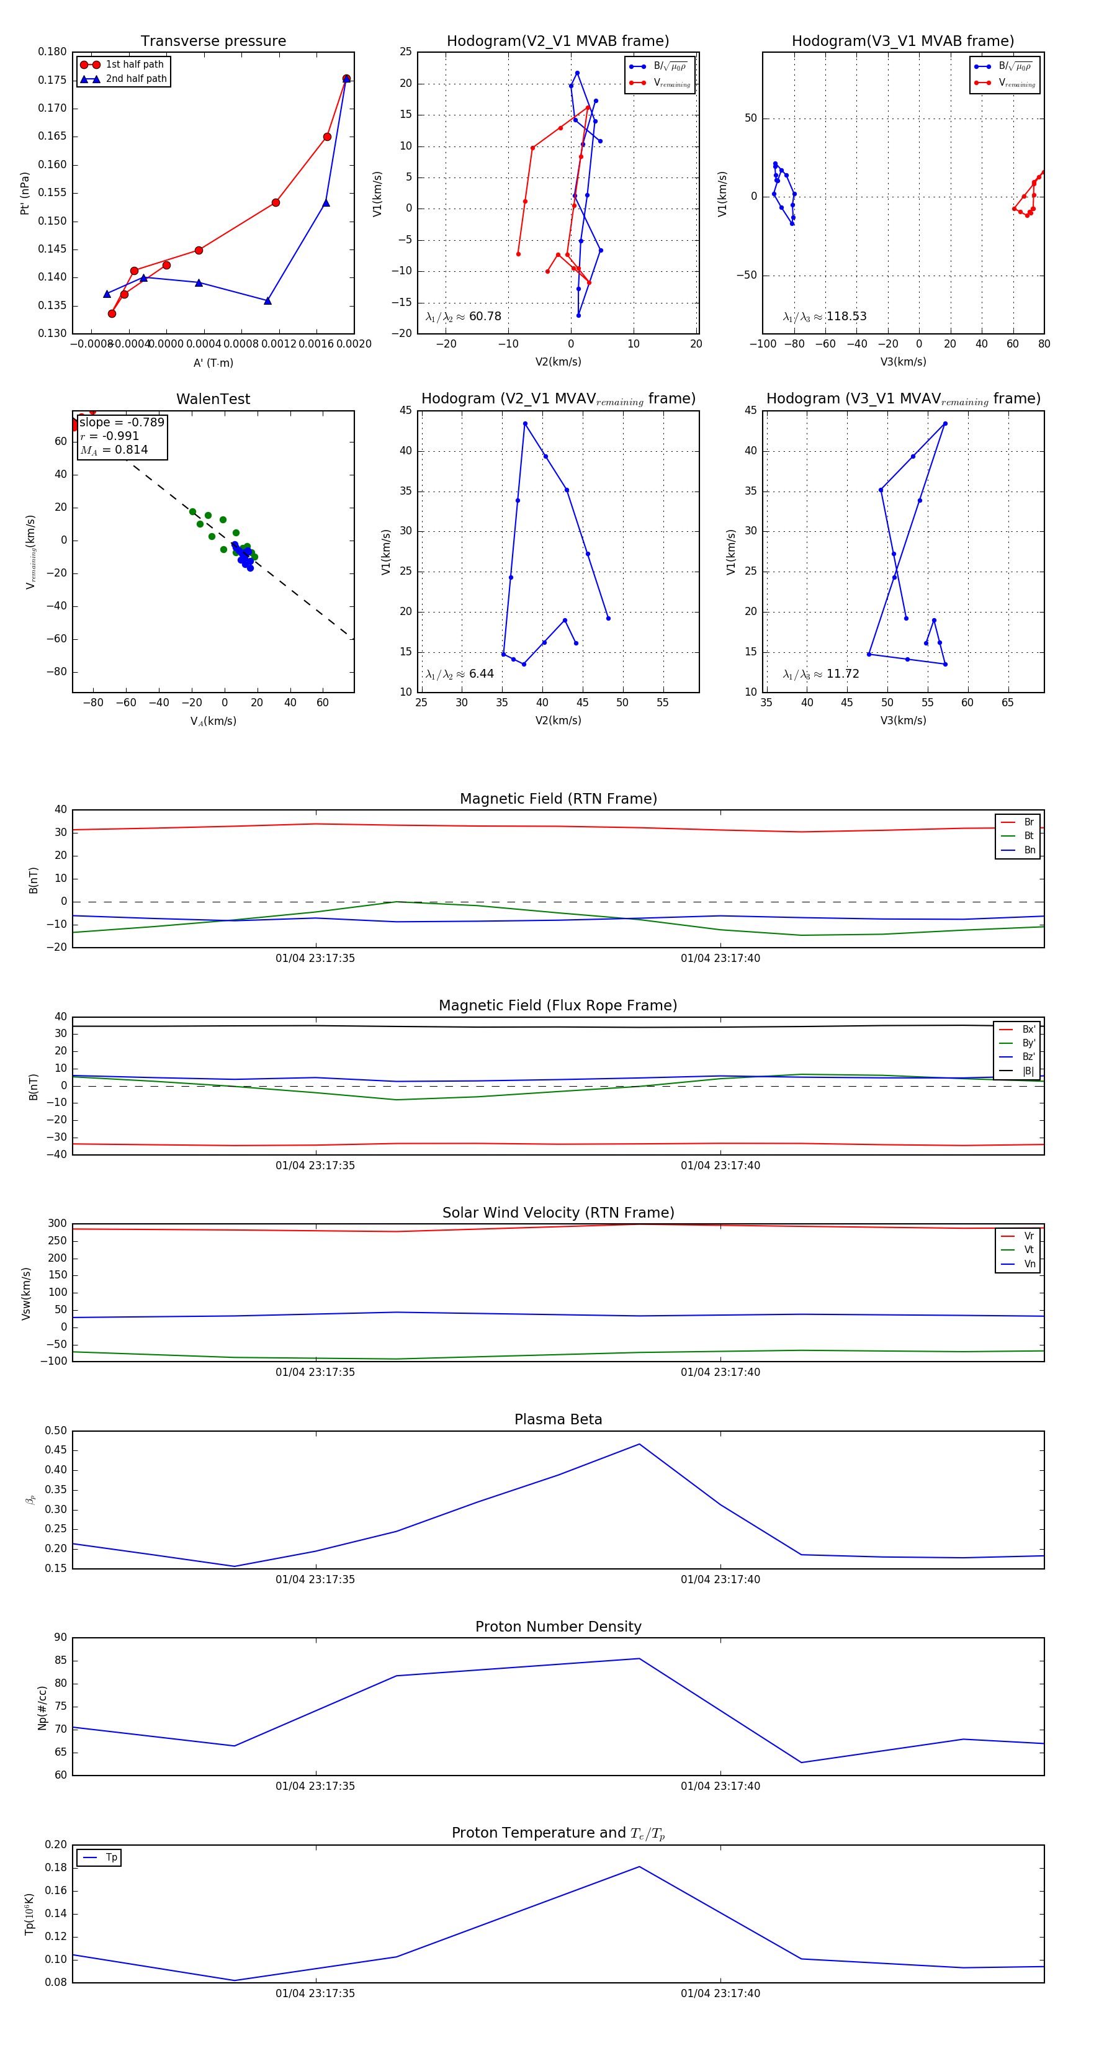Select the 'WalenTest' plot title
Image resolution: width=1117 pixels, height=2048 pixels.
[213, 399]
